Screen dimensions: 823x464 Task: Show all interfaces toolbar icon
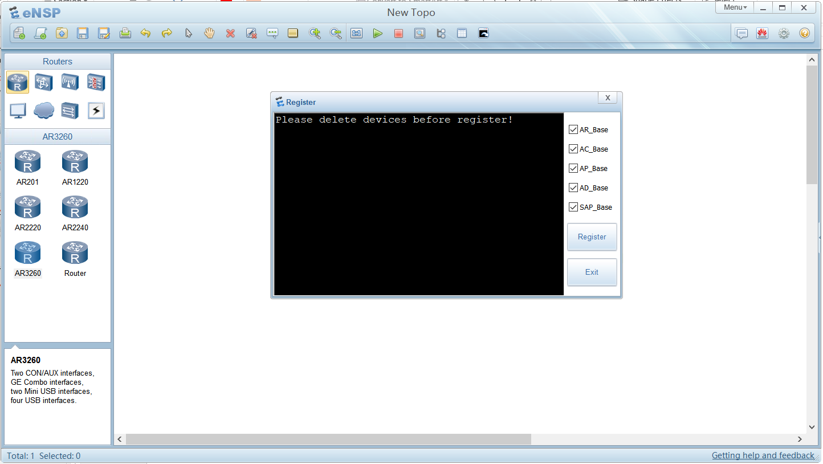pyautogui.click(x=441, y=33)
